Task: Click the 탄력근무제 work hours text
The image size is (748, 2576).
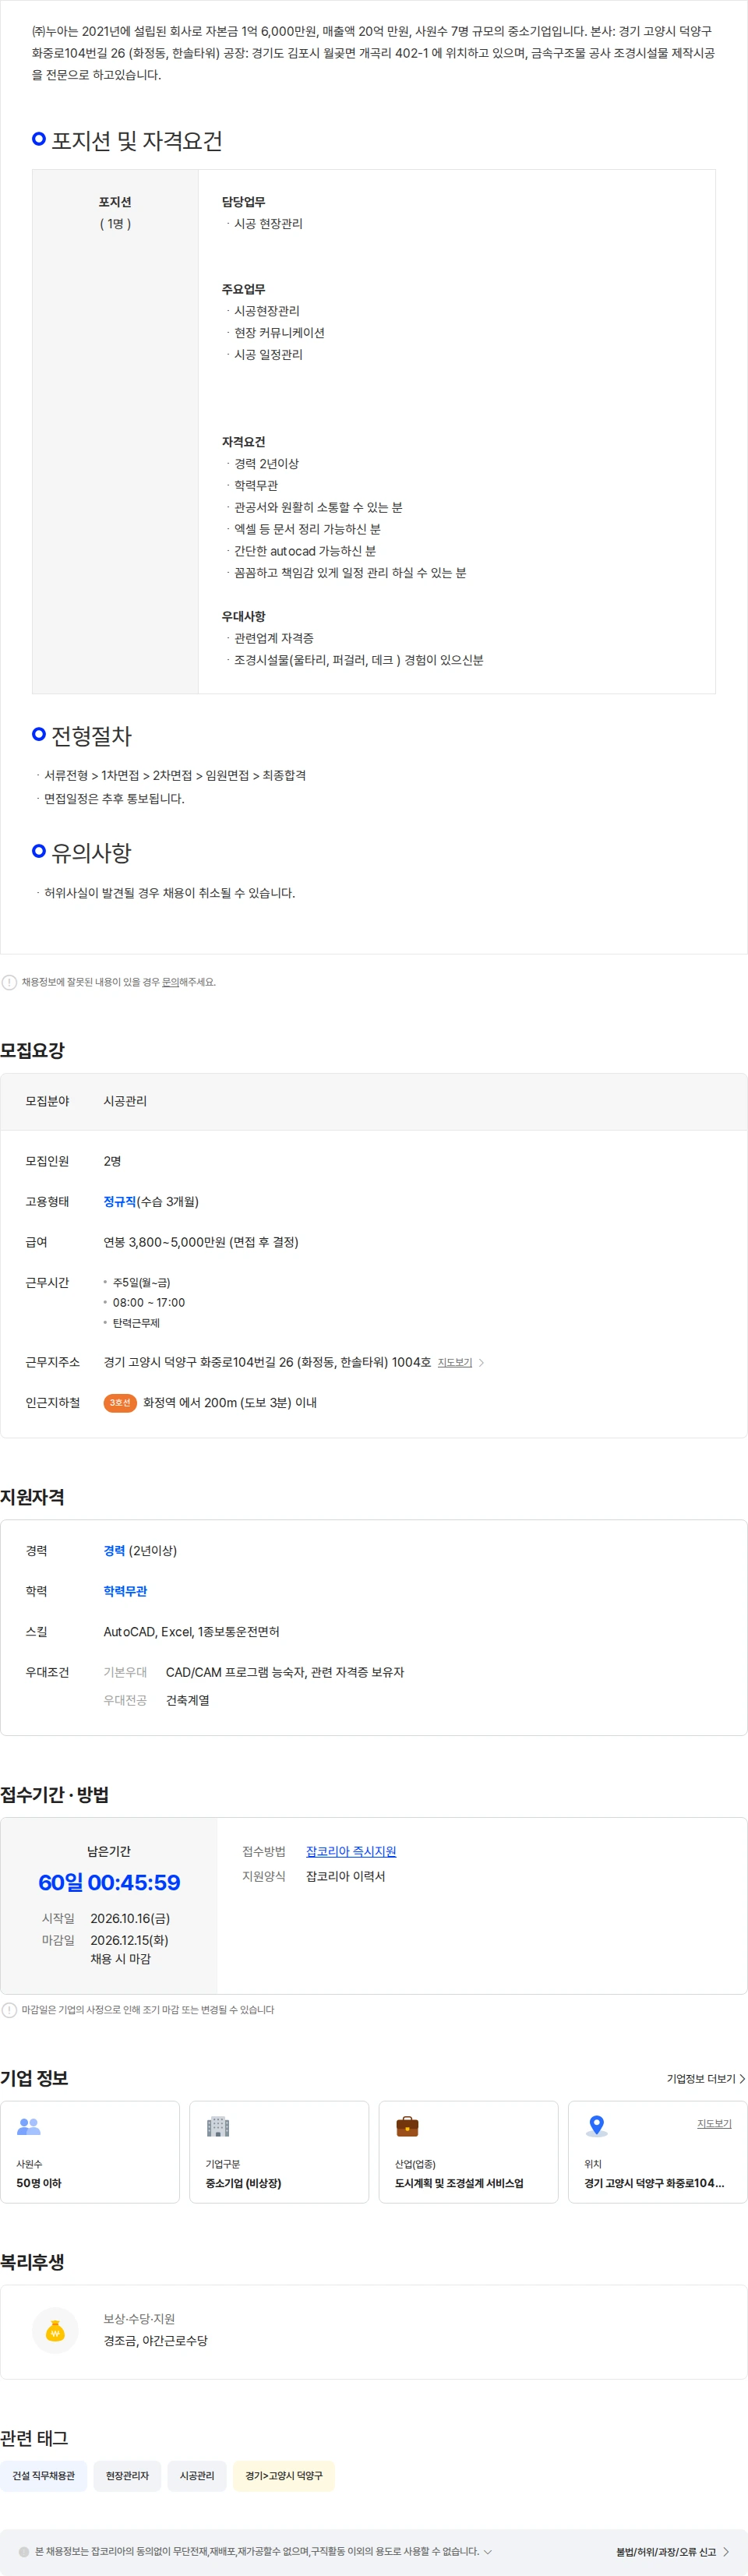Action: tap(136, 1322)
